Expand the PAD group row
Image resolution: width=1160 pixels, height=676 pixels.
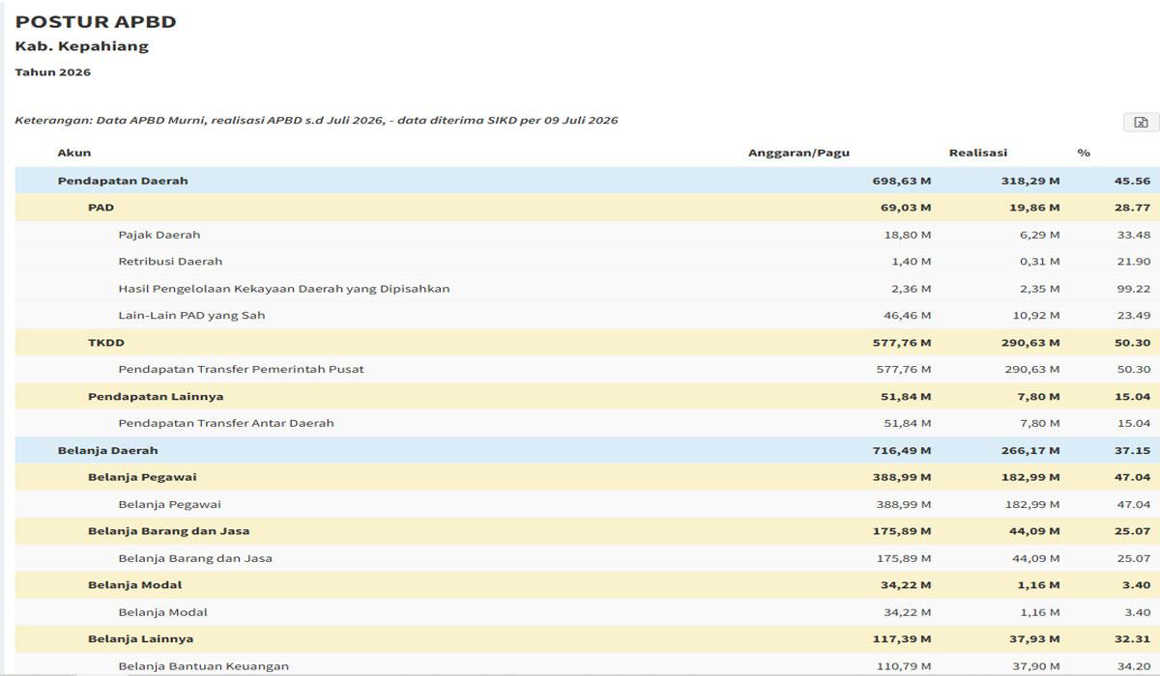tap(588, 208)
